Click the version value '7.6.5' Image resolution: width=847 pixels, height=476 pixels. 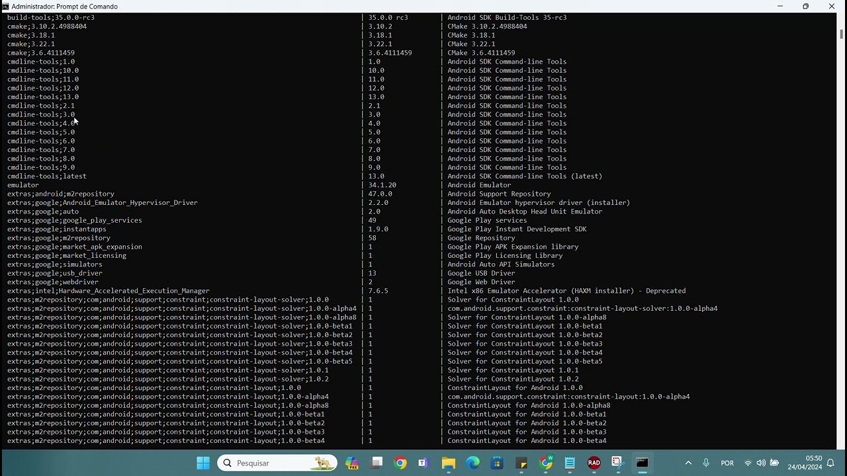pos(379,291)
